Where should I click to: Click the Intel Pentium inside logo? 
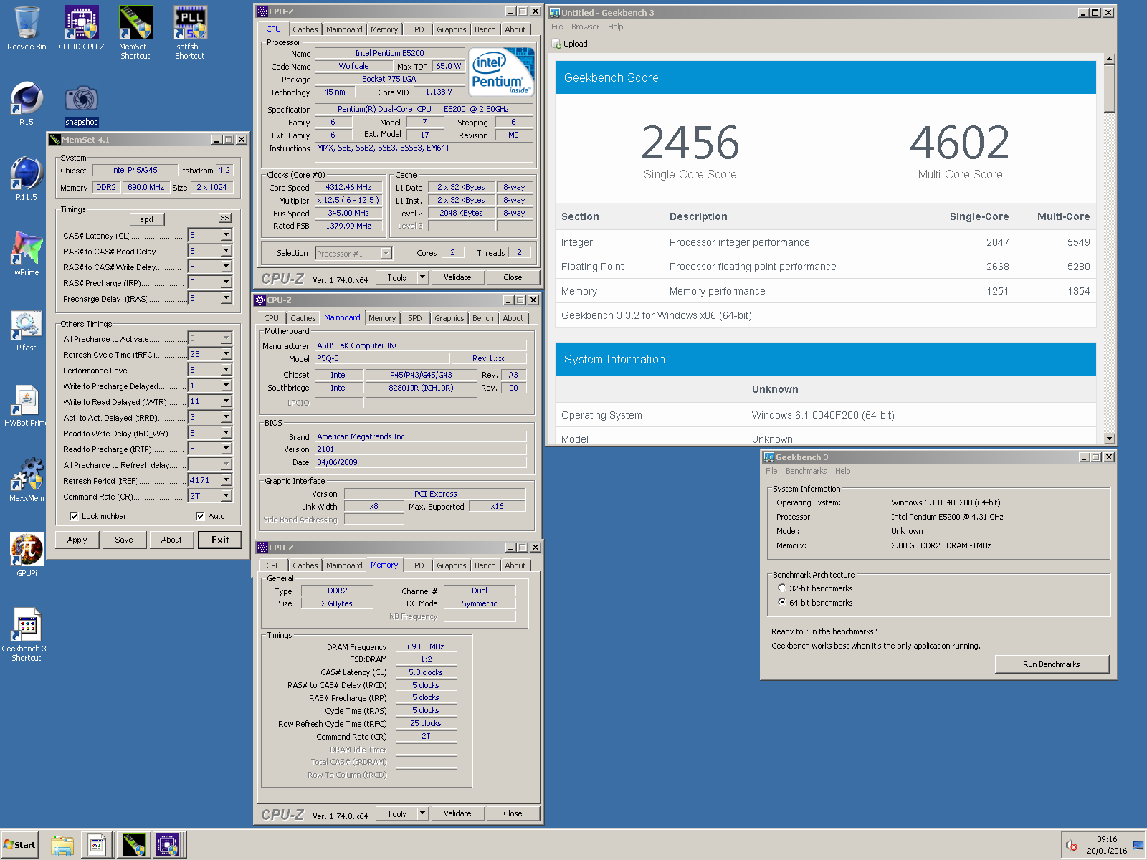[x=501, y=72]
